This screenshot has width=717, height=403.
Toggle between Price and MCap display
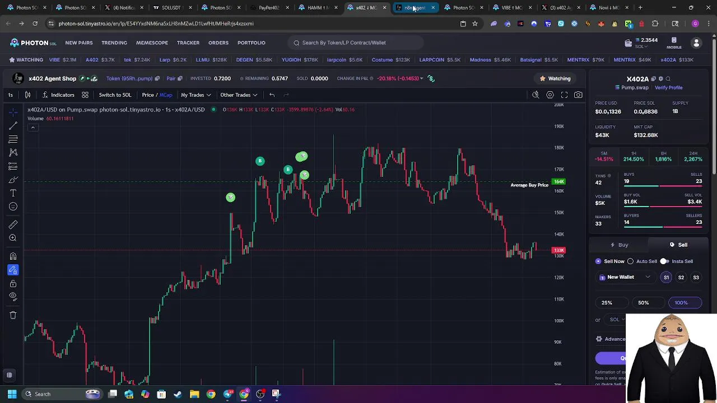tap(157, 95)
